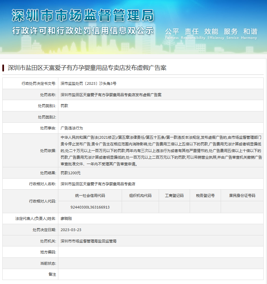Select the credit code 92440300L363166913
The image size is (267, 284).
(90, 207)
